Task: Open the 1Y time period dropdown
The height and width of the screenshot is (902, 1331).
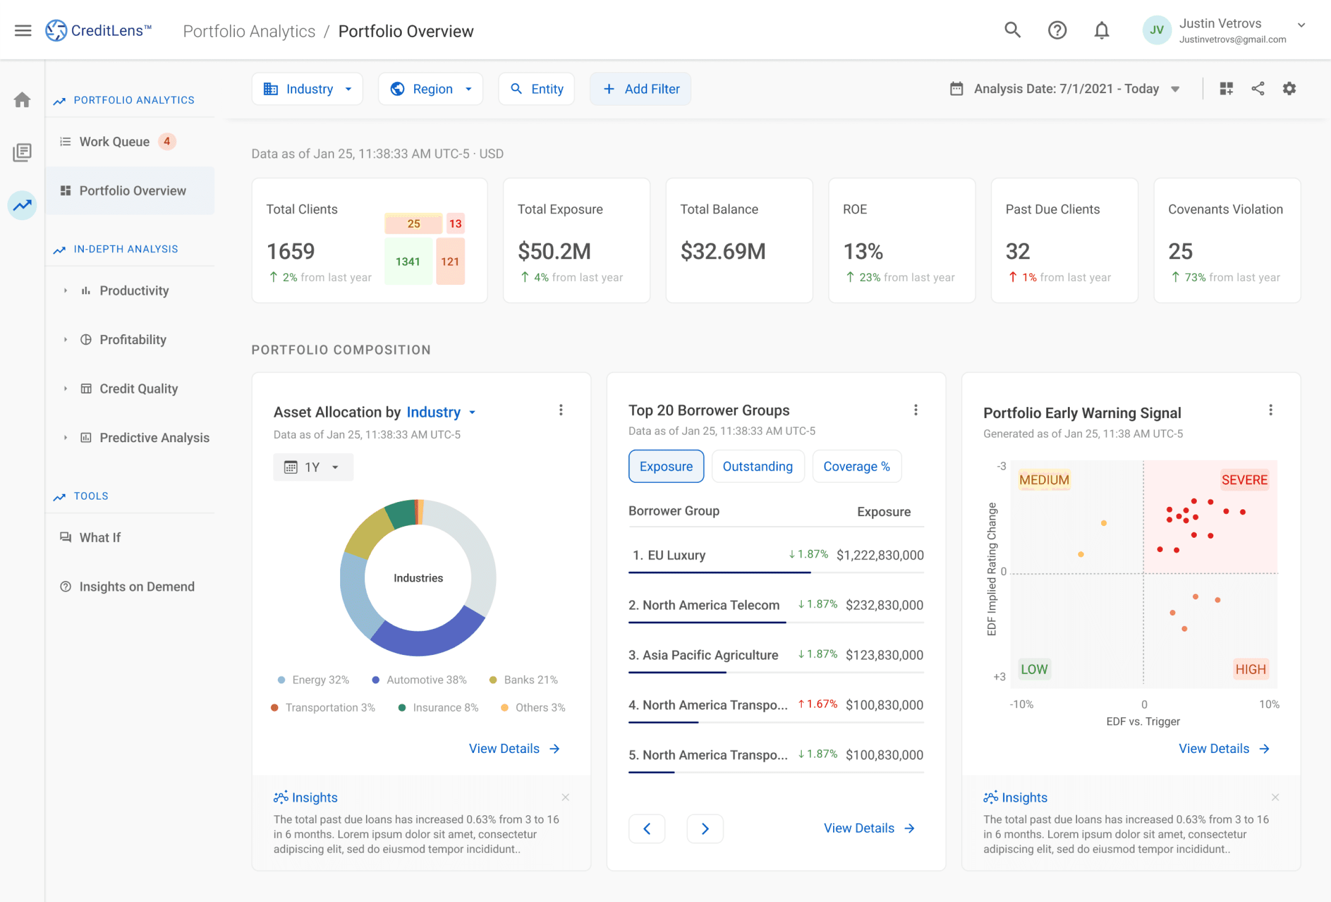Action: [313, 467]
